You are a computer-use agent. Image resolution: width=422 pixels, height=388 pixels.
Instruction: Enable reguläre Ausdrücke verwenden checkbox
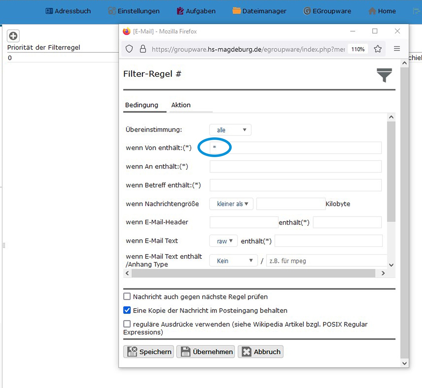click(x=127, y=324)
